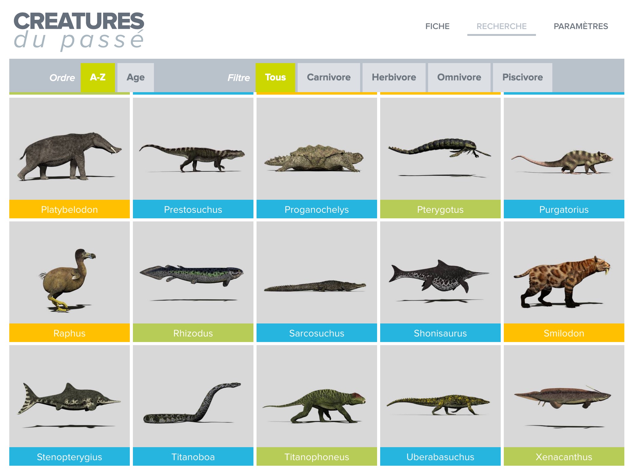The image size is (633, 475).
Task: Click the Proganochelys name label
Action: [317, 209]
